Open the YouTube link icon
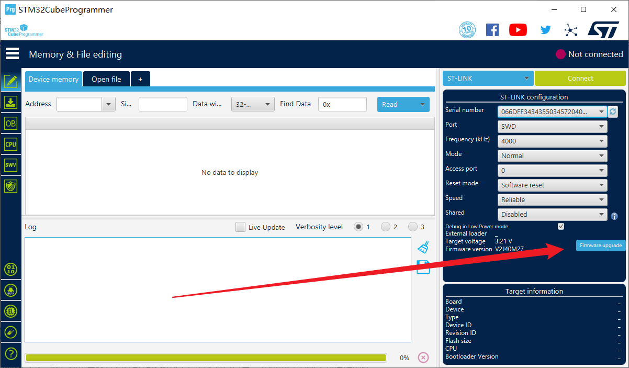This screenshot has width=629, height=368. tap(518, 30)
